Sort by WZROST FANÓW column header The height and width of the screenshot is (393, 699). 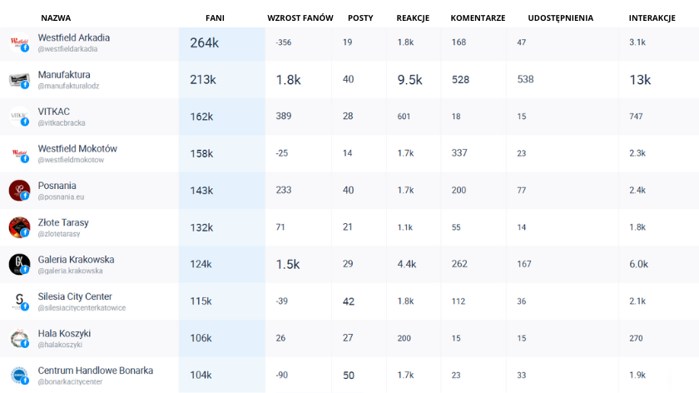[x=300, y=17]
